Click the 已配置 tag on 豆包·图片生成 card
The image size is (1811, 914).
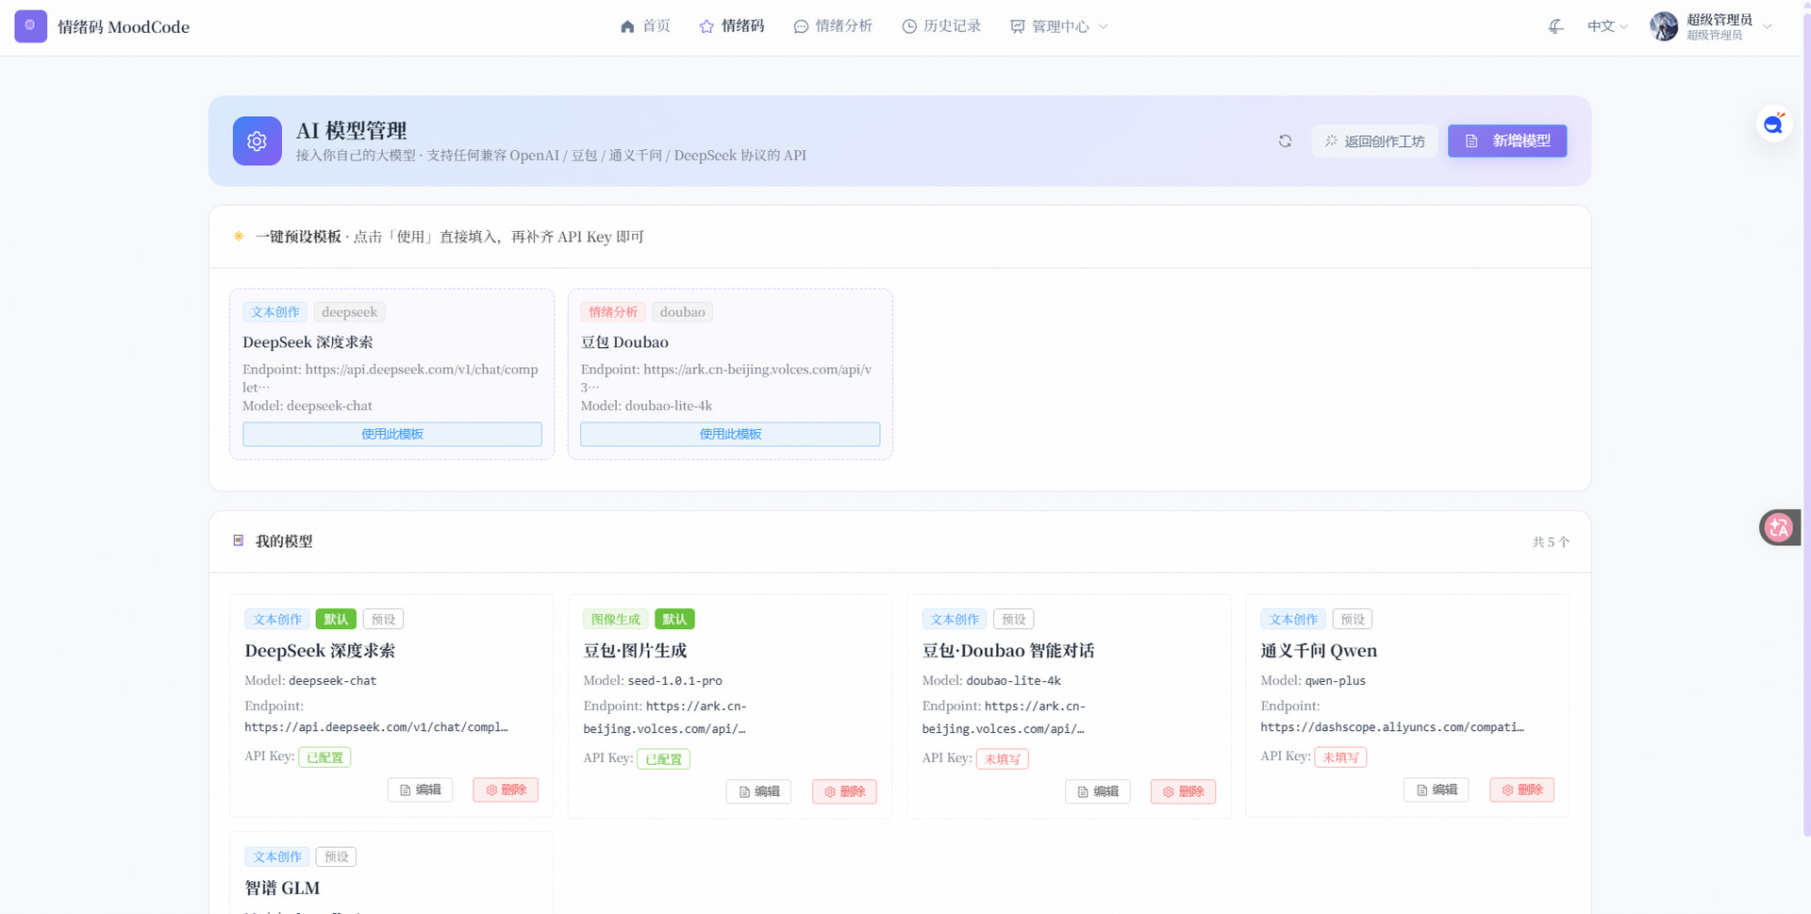click(x=663, y=758)
